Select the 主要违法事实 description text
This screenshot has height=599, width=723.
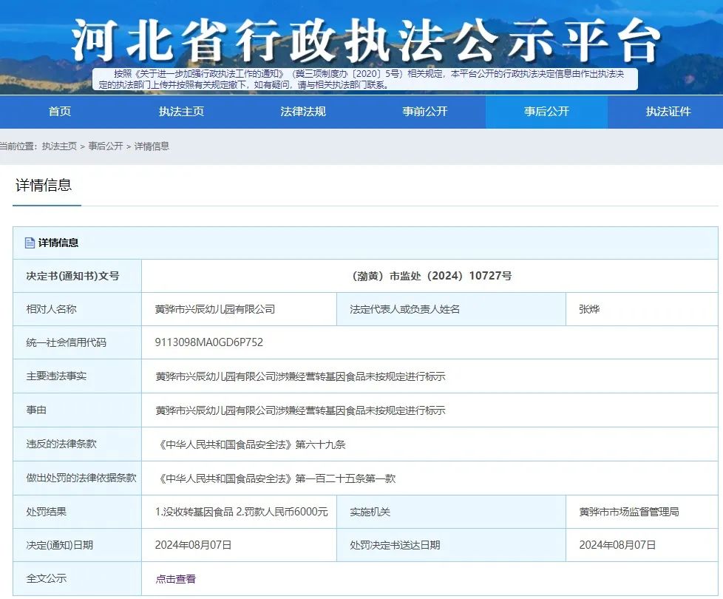pyautogui.click(x=300, y=376)
